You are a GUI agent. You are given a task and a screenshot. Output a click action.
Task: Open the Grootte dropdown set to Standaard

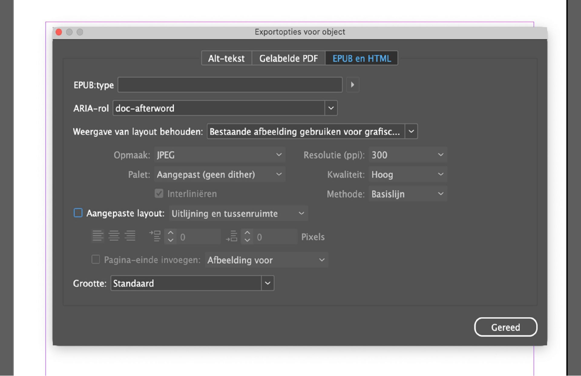pyautogui.click(x=267, y=283)
